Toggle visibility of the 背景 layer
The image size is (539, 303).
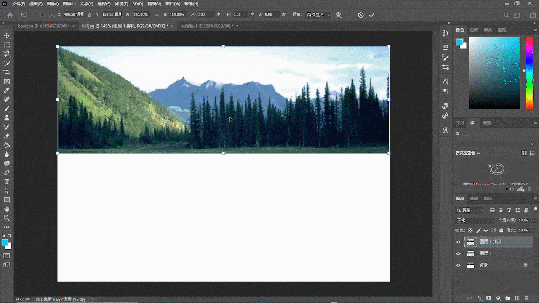(x=459, y=265)
